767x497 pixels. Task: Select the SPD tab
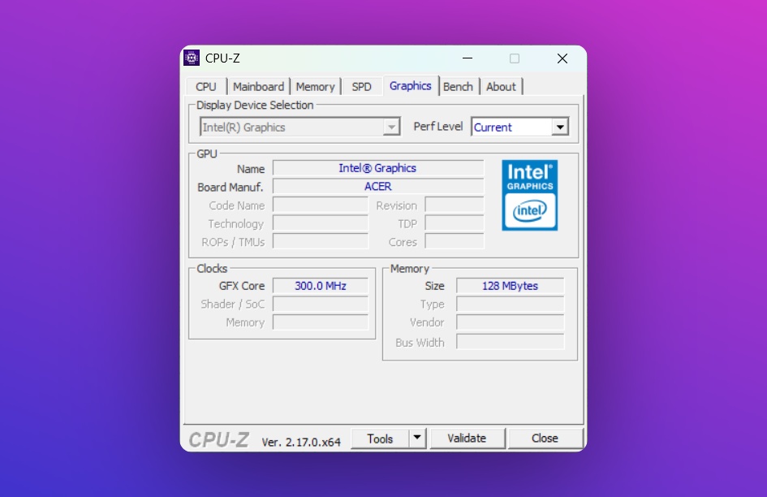click(x=361, y=87)
